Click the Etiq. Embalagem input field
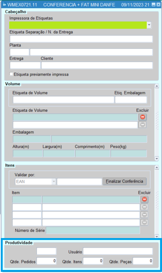The height and width of the screenshot is (273, 162). point(131,100)
